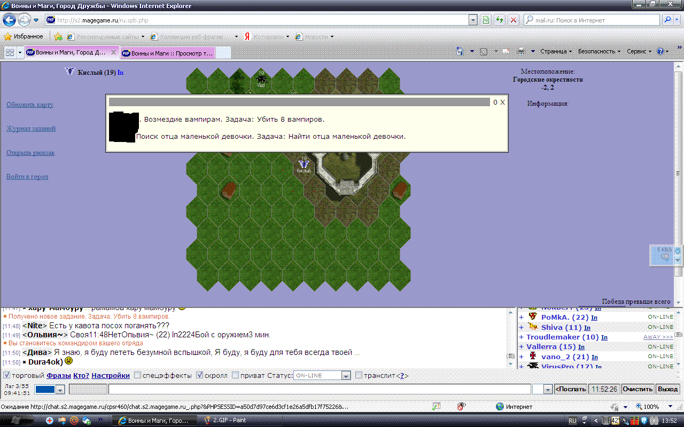Viewport: 684px width, 427px height.
Task: Click the Войти в город link
Action: point(27,177)
